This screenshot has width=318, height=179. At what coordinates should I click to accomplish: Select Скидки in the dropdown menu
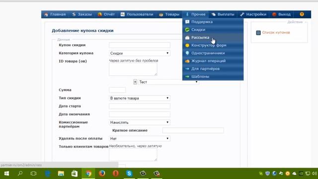(x=213, y=30)
